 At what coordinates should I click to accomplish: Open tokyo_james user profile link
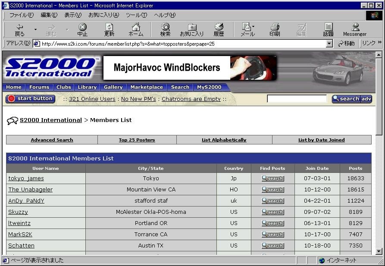26,178
